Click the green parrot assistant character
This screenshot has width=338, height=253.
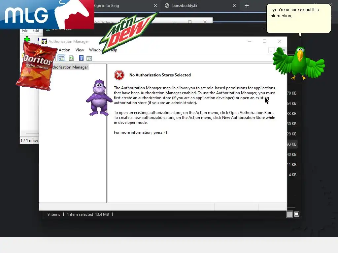tap(299, 63)
